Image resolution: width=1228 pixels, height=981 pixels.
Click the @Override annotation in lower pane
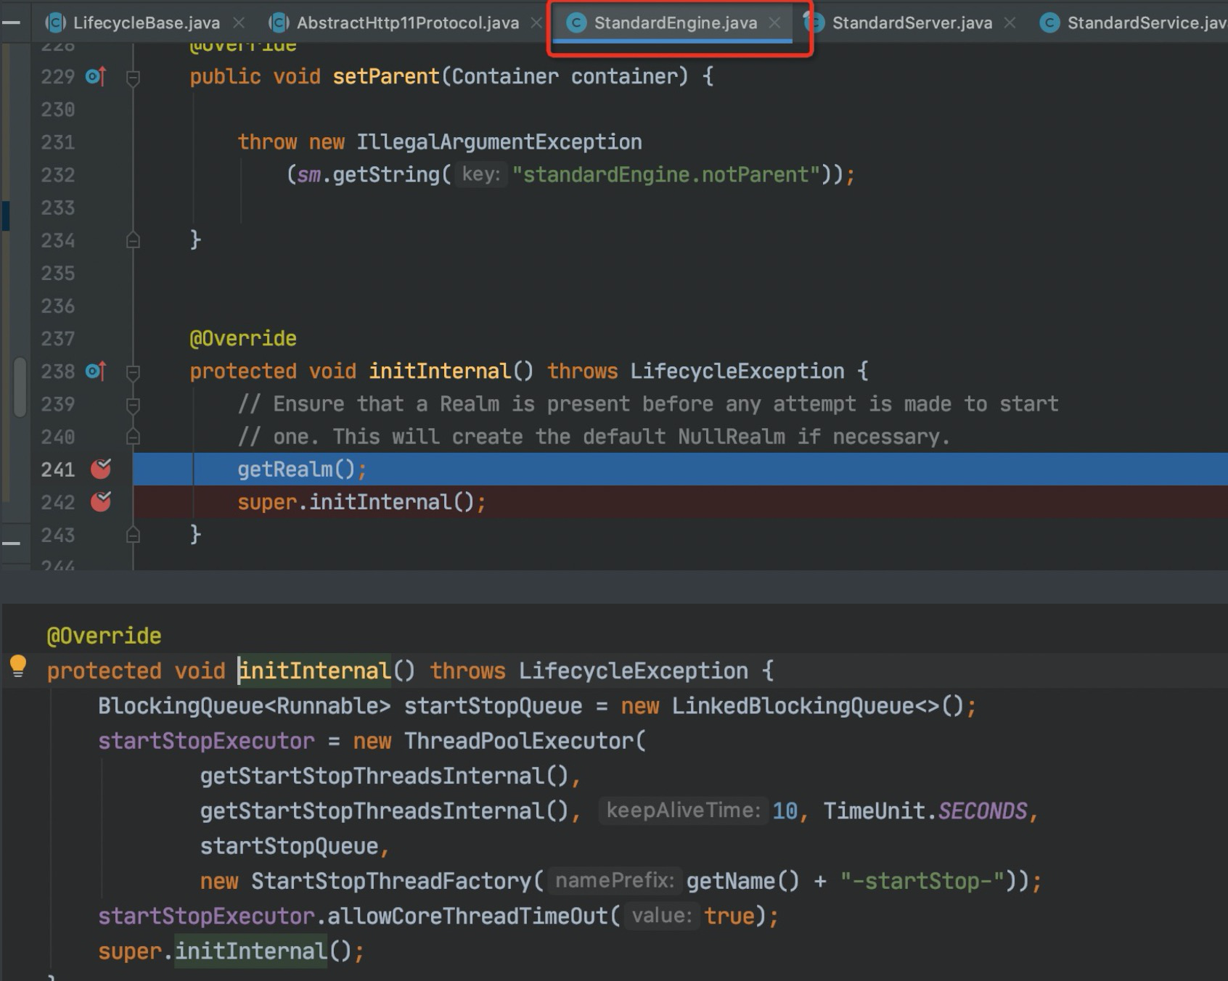pos(105,636)
